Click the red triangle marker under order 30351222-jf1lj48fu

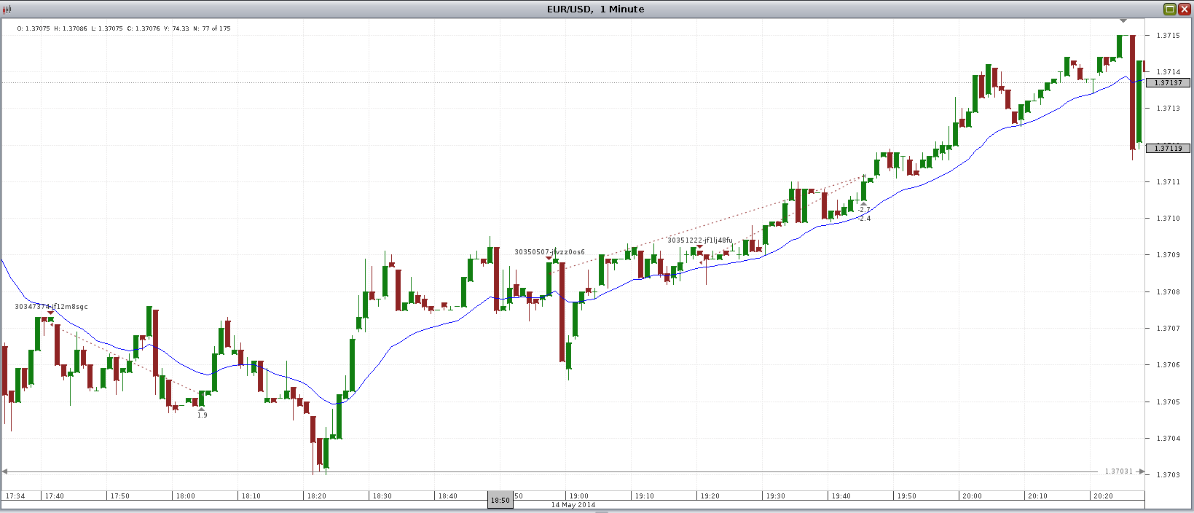[699, 247]
